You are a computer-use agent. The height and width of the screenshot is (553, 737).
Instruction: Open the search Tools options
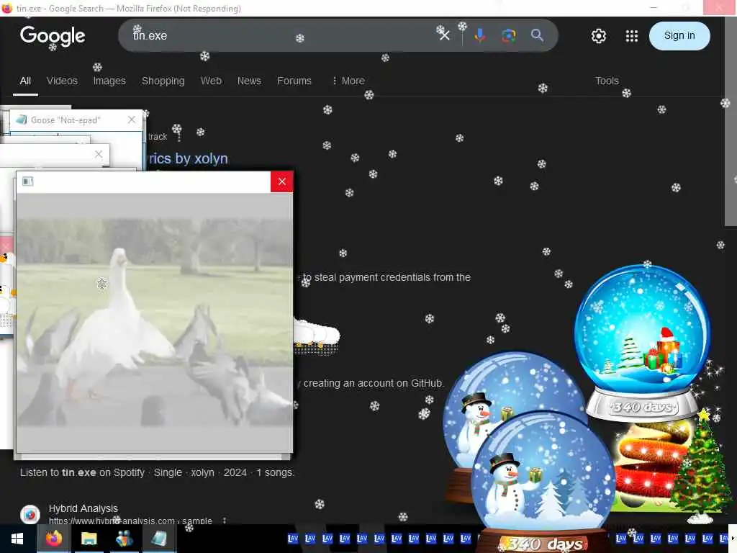[607, 81]
